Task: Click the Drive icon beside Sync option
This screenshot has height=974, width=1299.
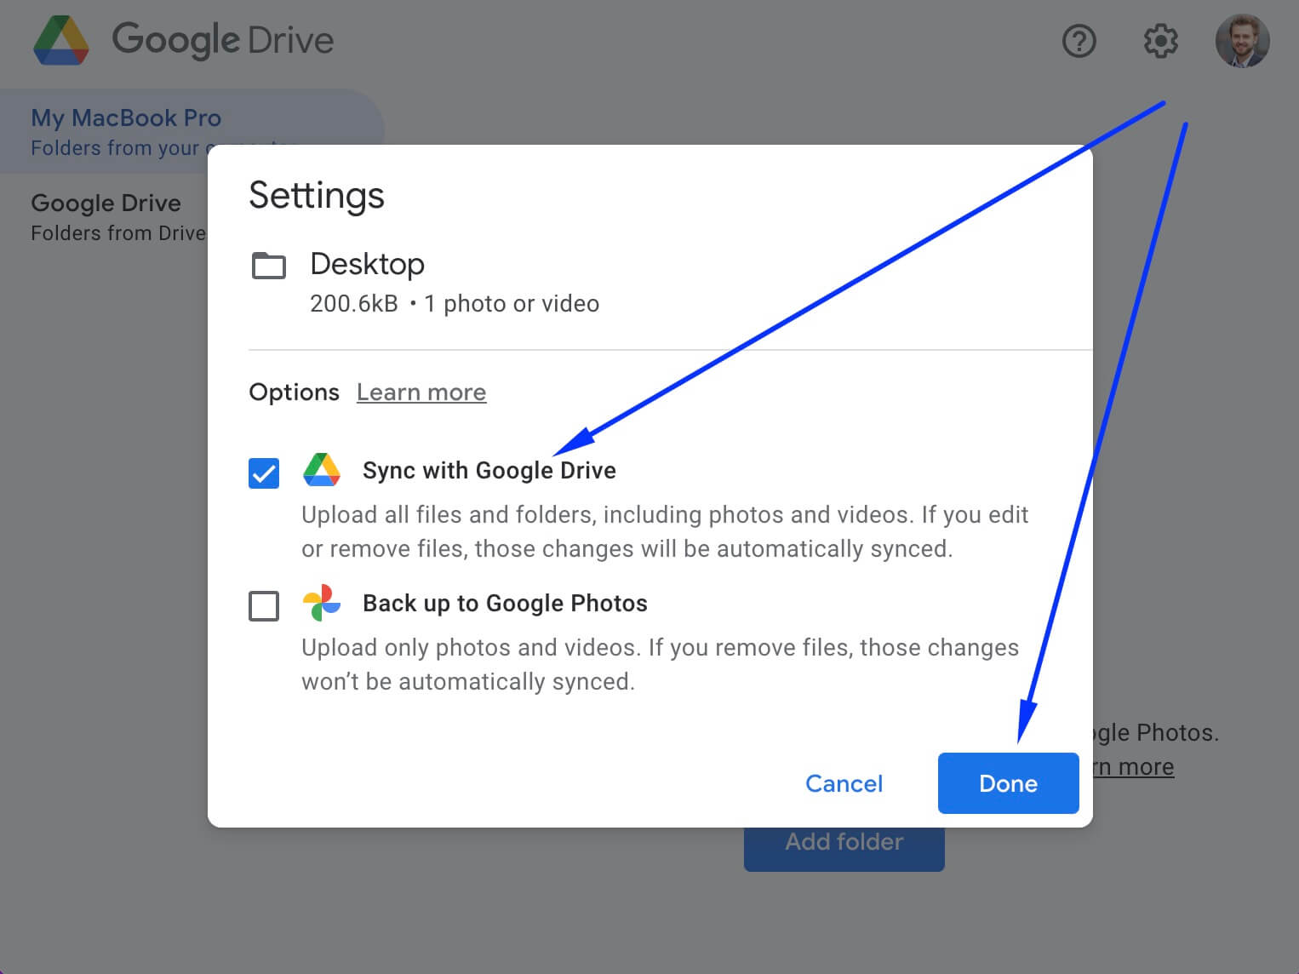Action: pyautogui.click(x=322, y=470)
